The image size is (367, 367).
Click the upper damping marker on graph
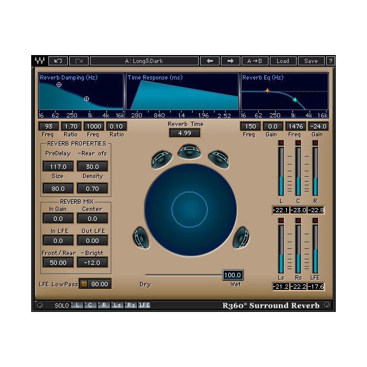[x=59, y=85]
